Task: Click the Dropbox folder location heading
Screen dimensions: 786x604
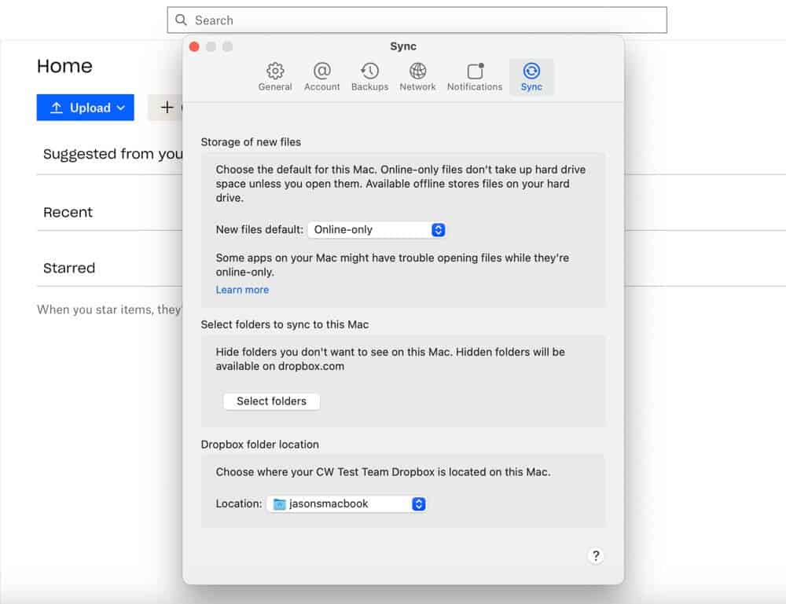Action: pyautogui.click(x=259, y=445)
